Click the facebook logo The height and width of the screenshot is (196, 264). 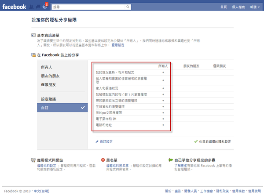(15, 7)
